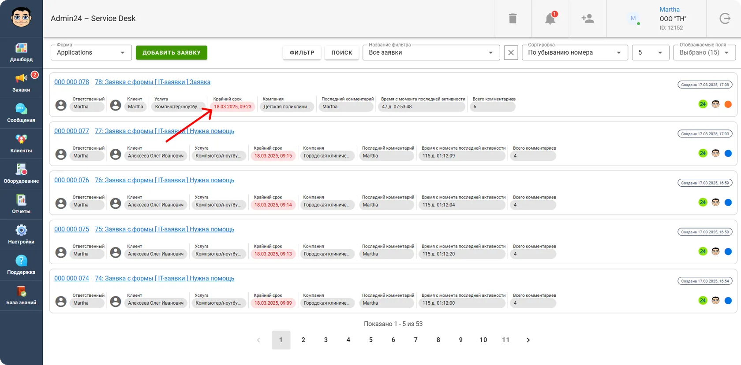Open the Дашборд sidebar section
The height and width of the screenshot is (365, 741).
pos(21,52)
